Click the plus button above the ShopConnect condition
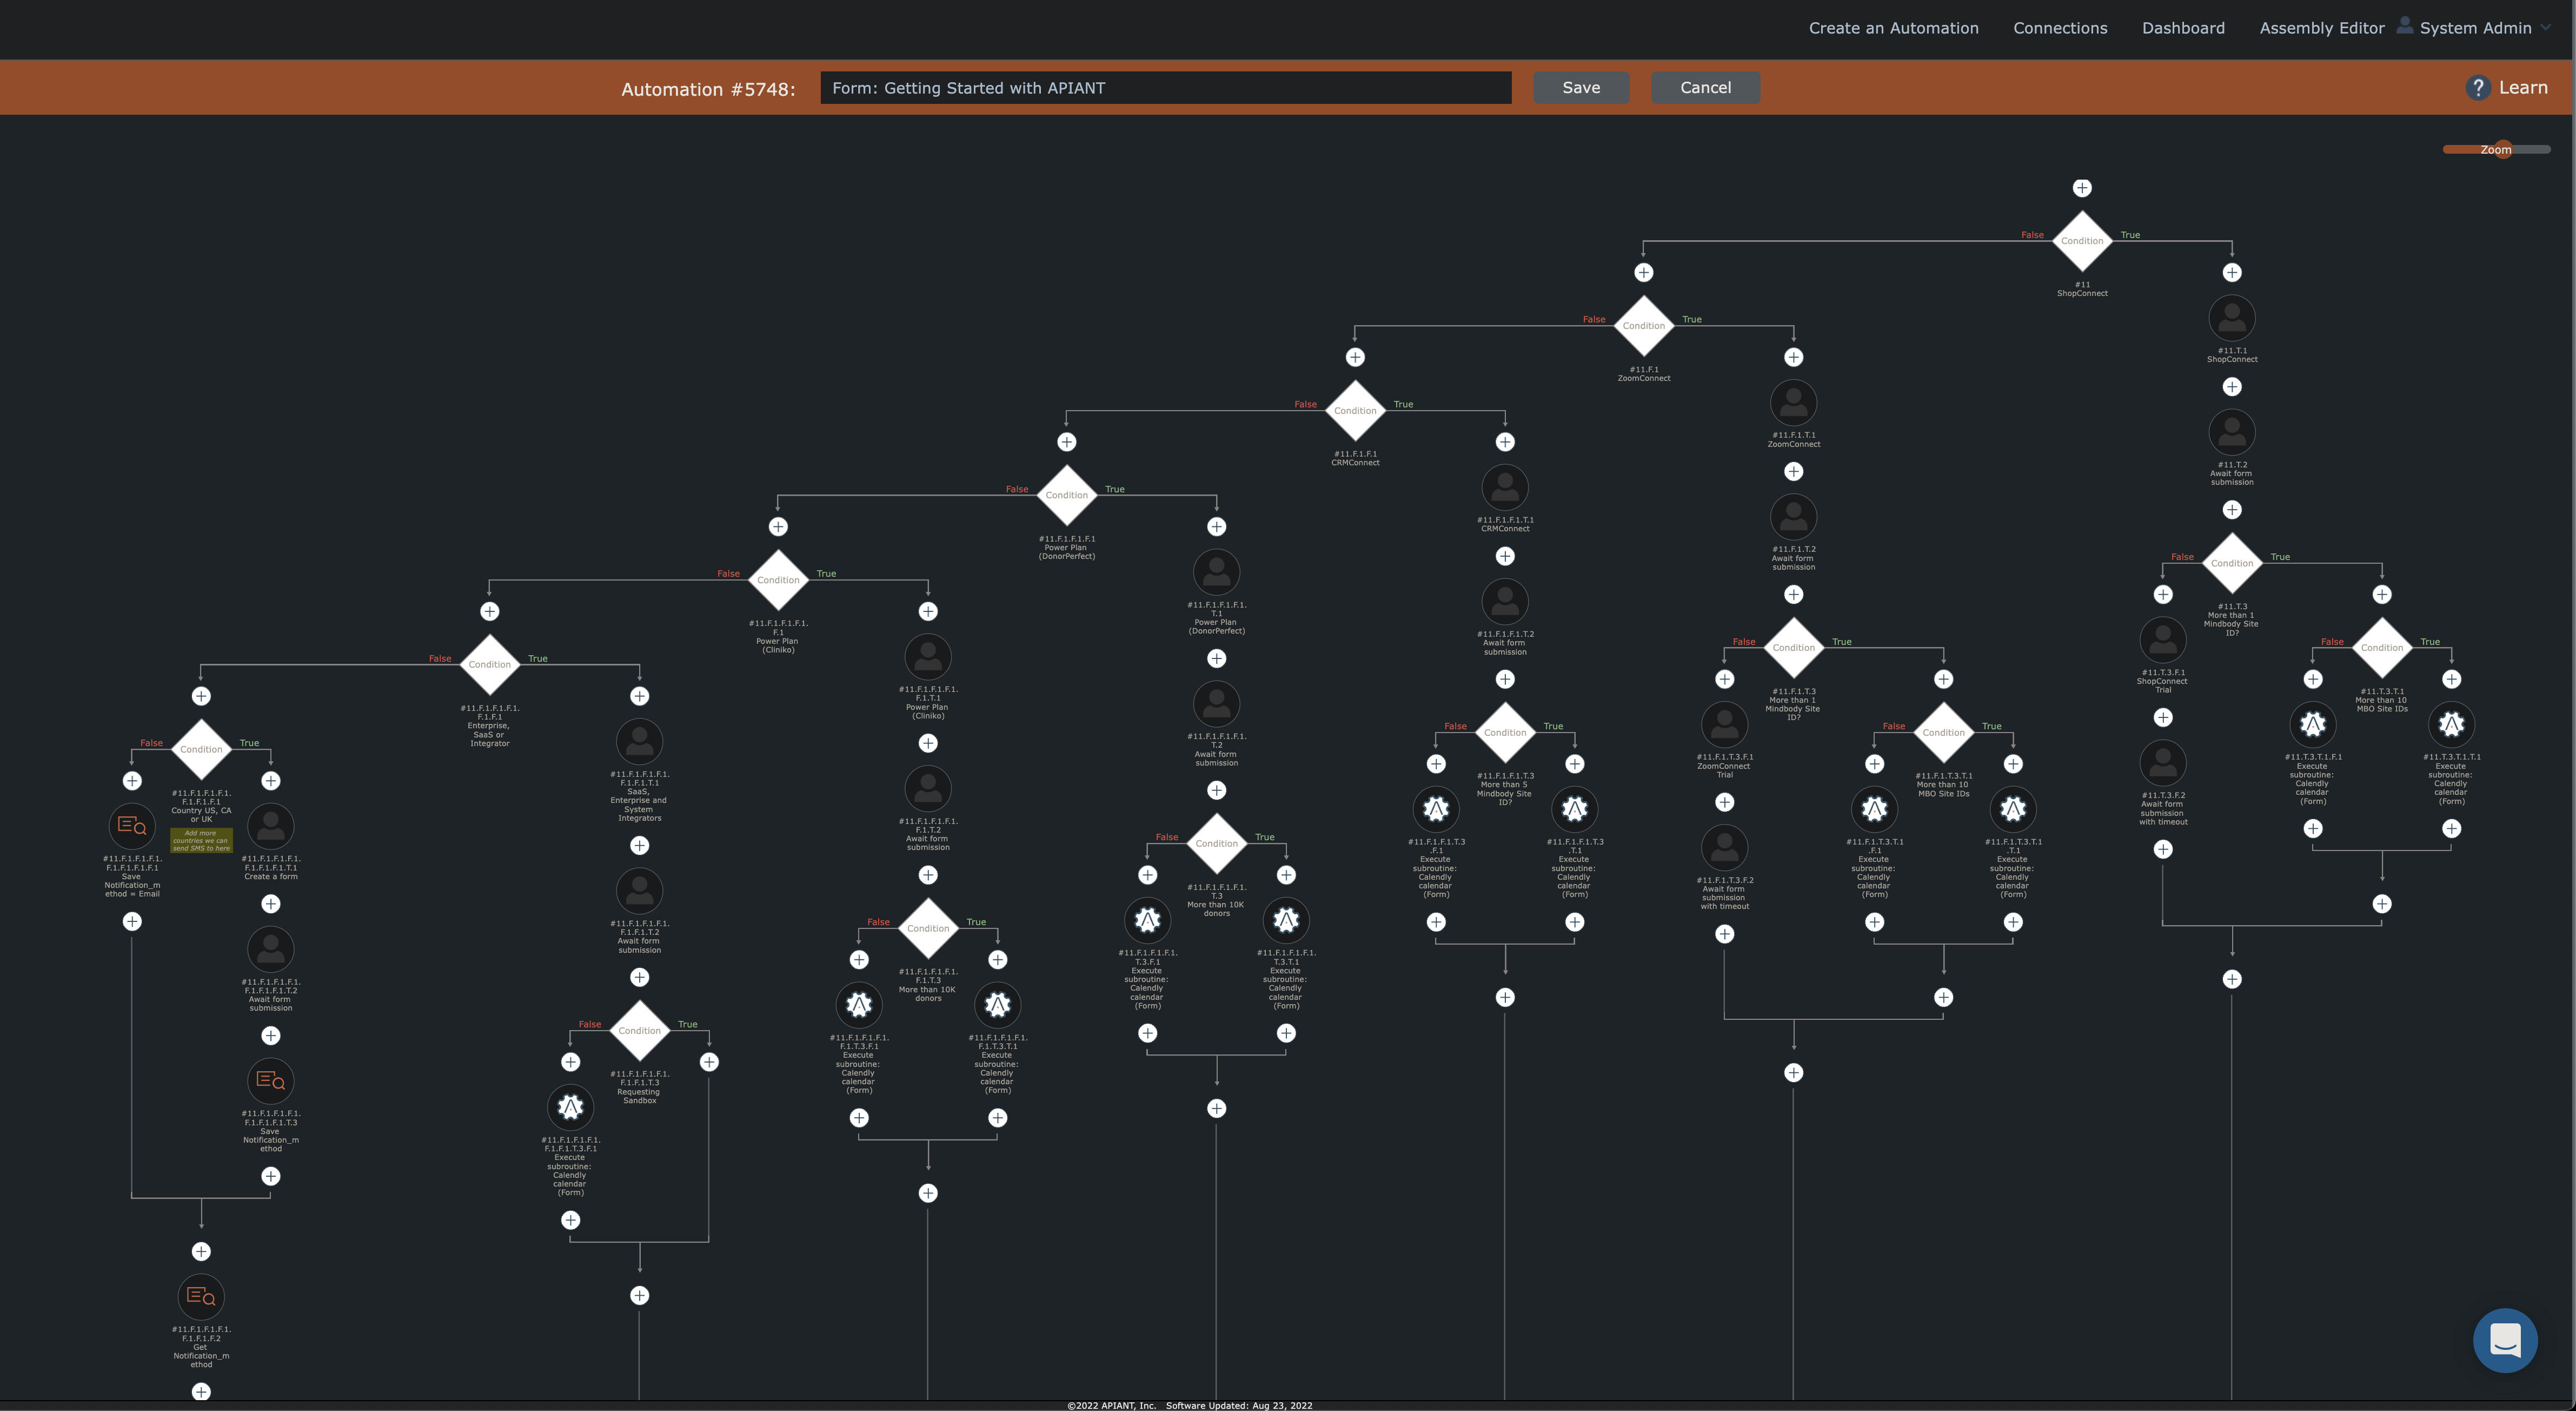 [x=2081, y=188]
